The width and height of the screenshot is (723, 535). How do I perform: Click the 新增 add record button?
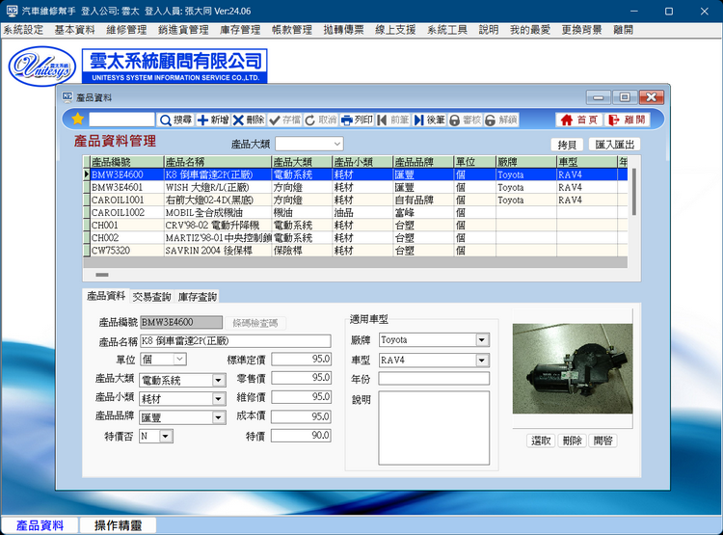pos(213,120)
